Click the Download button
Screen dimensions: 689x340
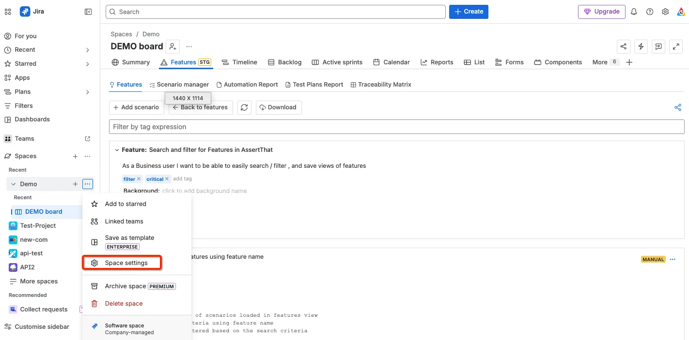tap(279, 107)
